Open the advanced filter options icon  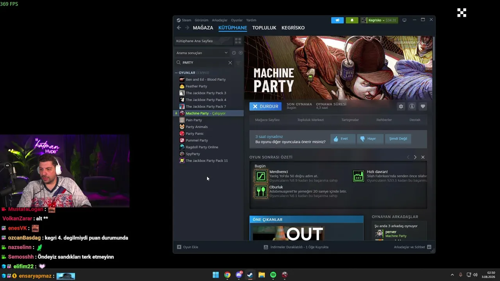[x=238, y=62]
